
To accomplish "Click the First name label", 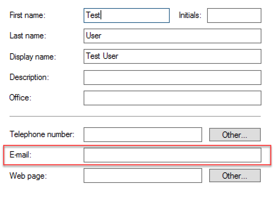I will point(28,15).
